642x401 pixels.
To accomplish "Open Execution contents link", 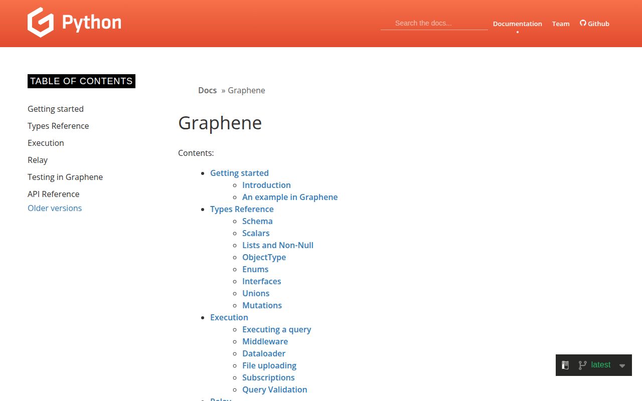I will point(229,317).
